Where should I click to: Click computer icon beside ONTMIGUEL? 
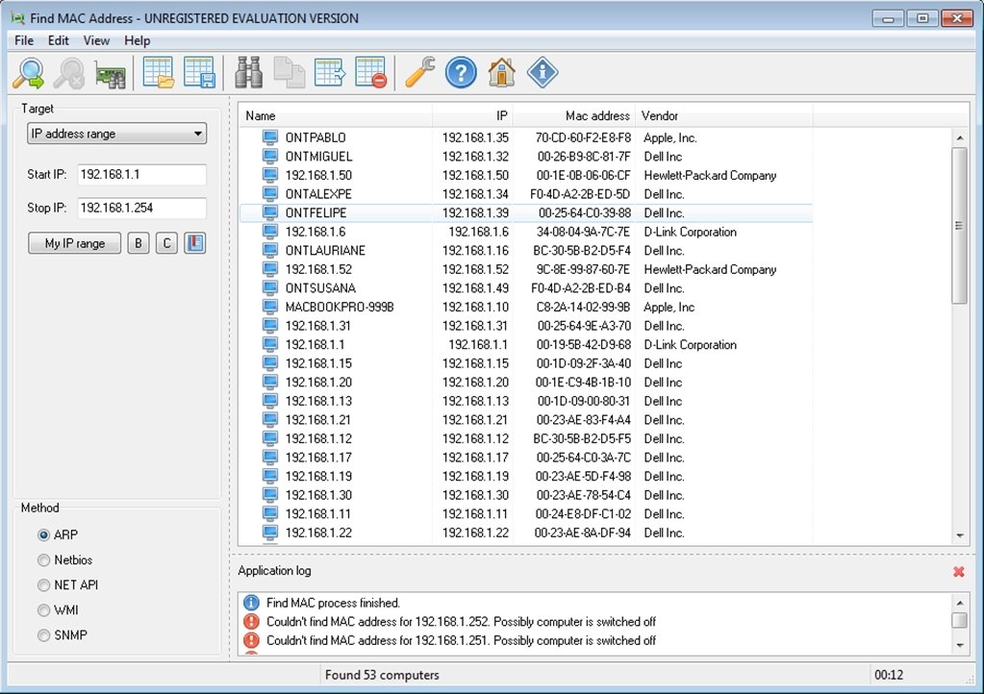tap(270, 156)
